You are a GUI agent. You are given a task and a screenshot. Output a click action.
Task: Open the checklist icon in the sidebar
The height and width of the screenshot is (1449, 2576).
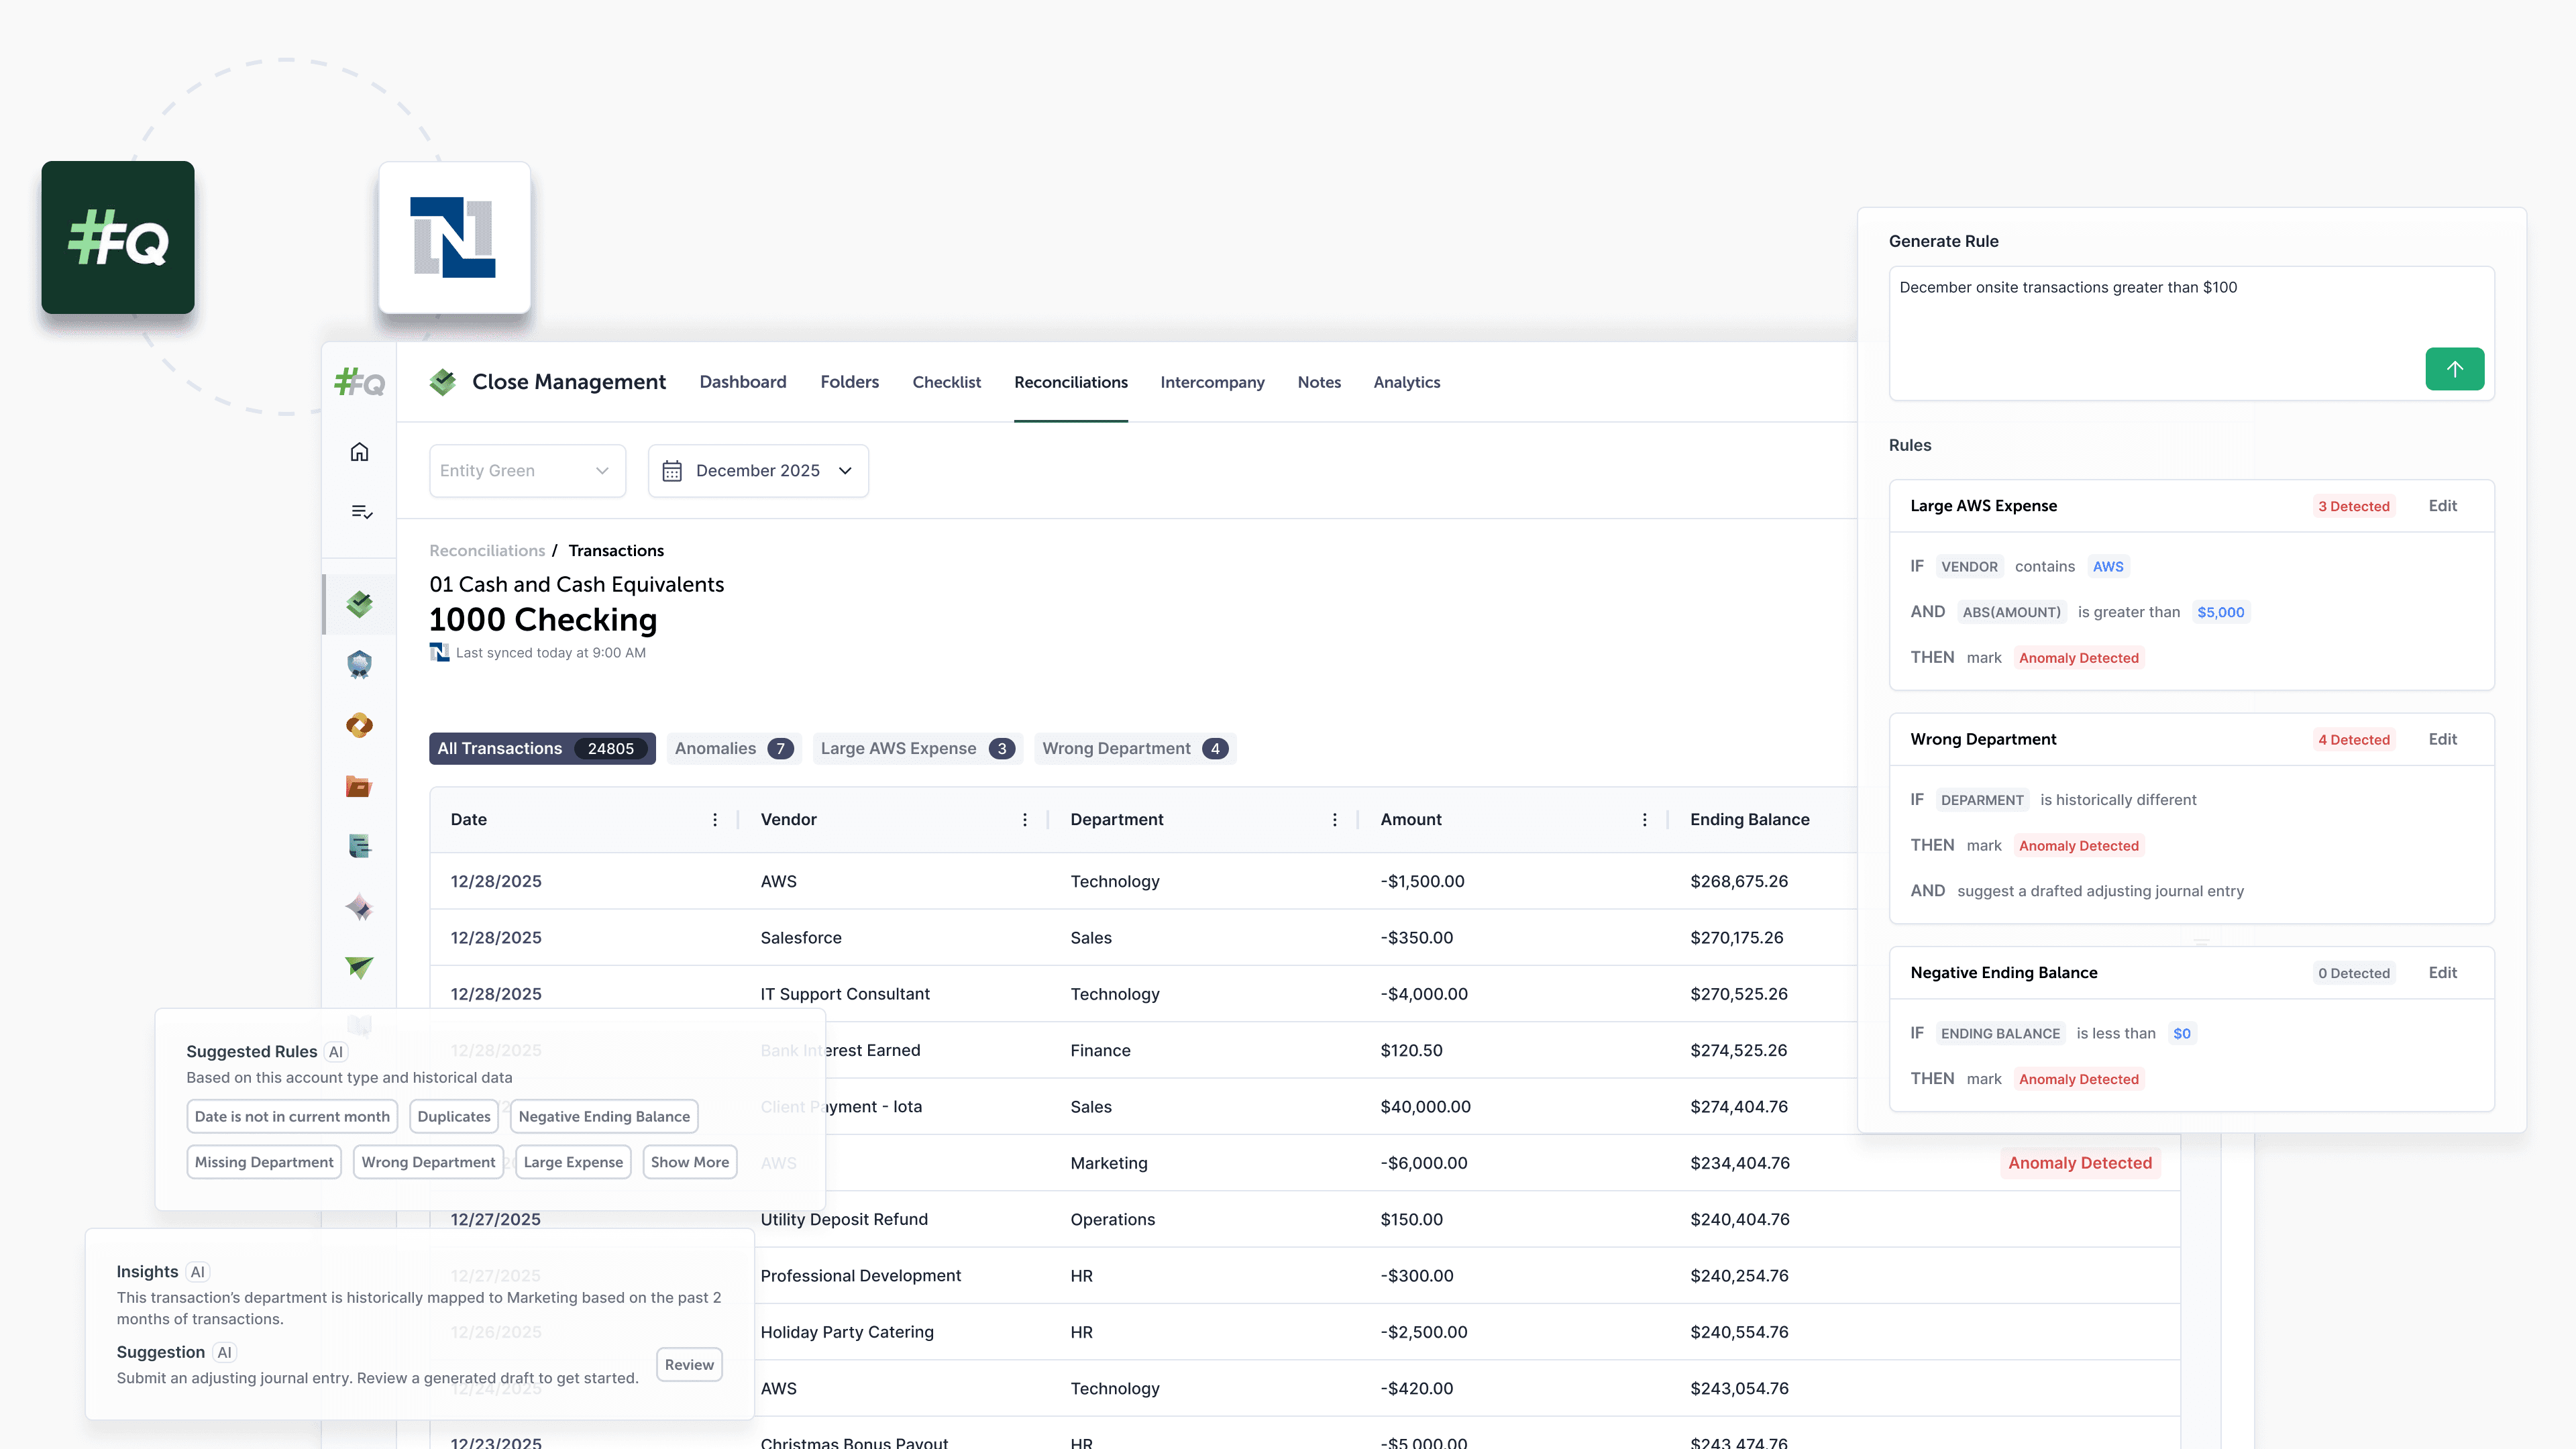361,512
